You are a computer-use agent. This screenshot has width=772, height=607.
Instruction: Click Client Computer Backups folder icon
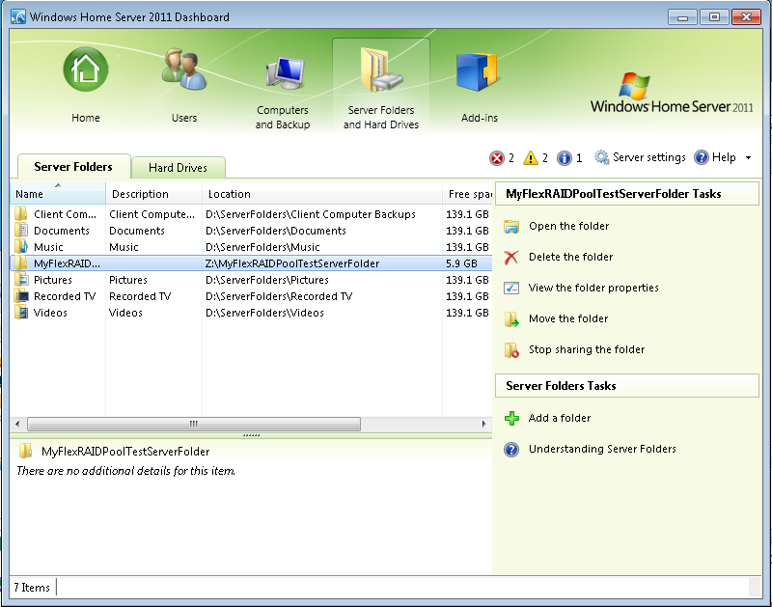coord(21,214)
